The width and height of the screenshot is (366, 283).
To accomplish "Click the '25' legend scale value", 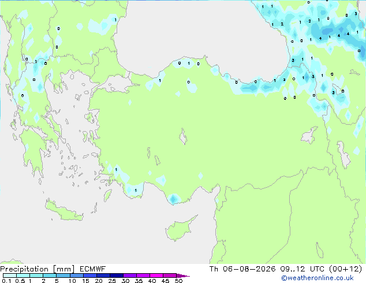I will point(112,281).
